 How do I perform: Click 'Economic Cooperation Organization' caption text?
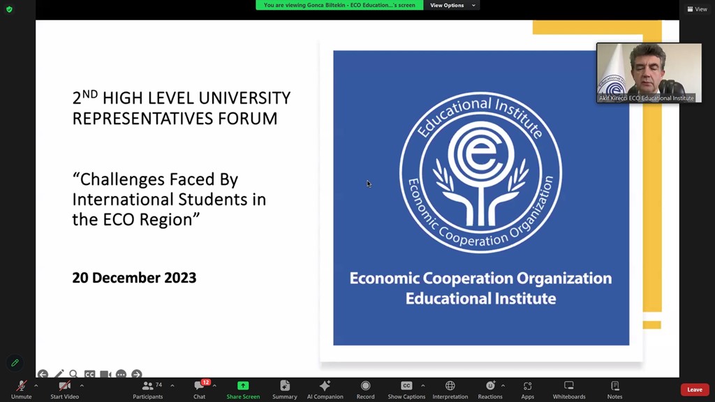point(480,278)
